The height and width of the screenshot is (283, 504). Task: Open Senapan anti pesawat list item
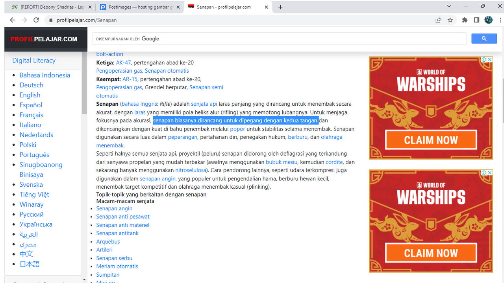123,217
